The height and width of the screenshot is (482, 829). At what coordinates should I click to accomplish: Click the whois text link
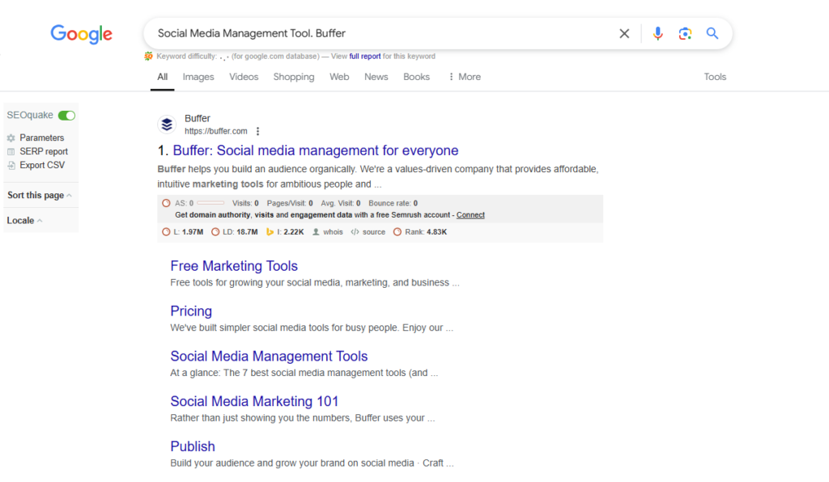tap(333, 232)
